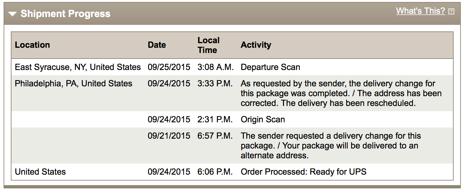Select the Philadelphia, PA location cell
The image size is (470, 192).
pyautogui.click(x=73, y=84)
